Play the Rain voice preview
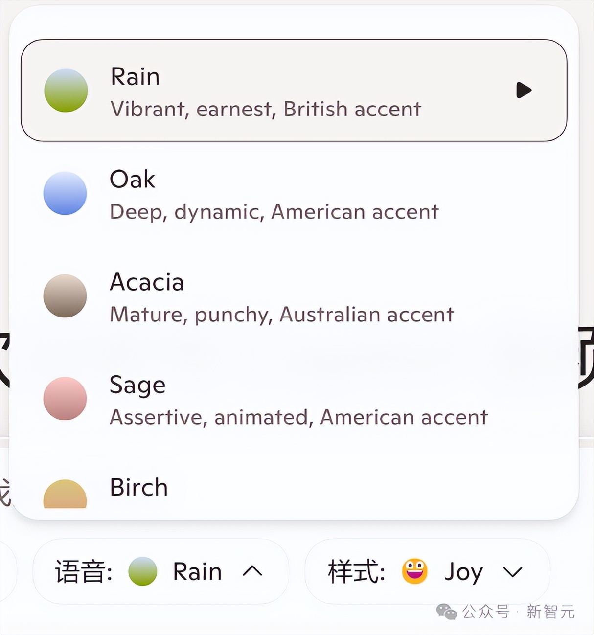The width and height of the screenshot is (594, 635). pyautogui.click(x=524, y=90)
